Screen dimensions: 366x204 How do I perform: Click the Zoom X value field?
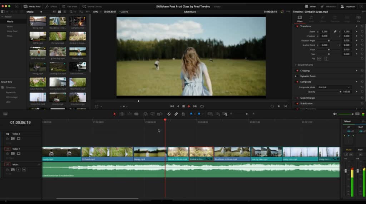point(325,31)
